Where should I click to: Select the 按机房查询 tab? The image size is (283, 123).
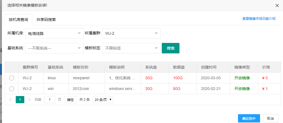(x=18, y=20)
